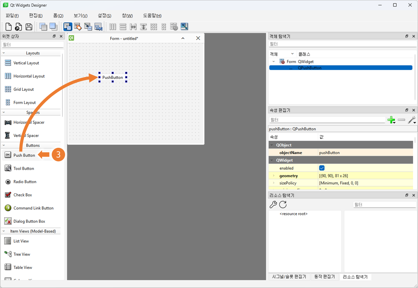418x288 pixels.
Task: Click the property editor filter field
Action: pos(327,120)
